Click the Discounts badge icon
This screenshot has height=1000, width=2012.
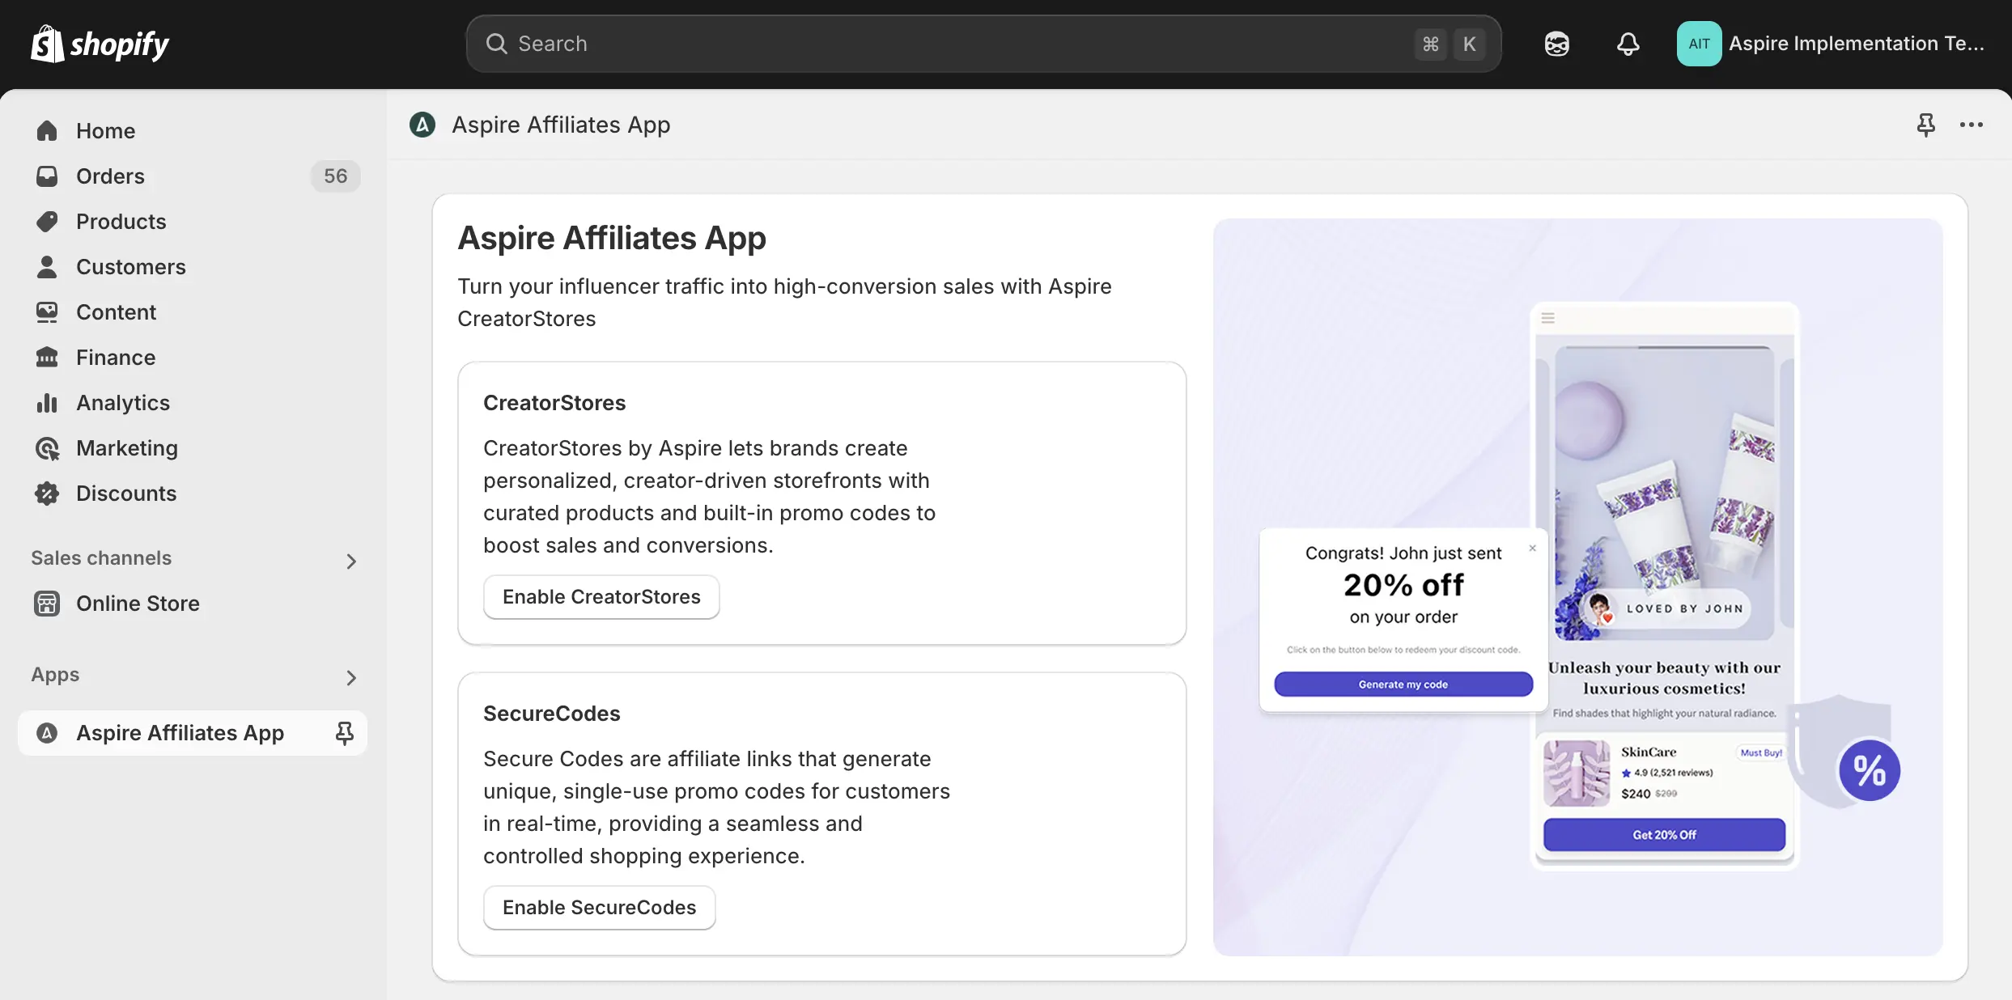coord(47,494)
